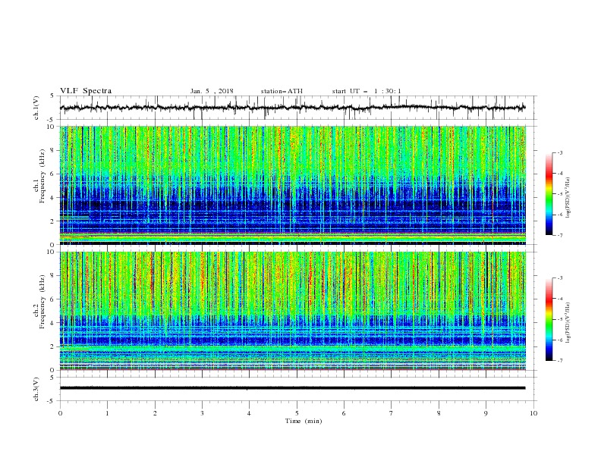Click tick label "6" on the Time axis
This screenshot has height=464, width=601.
344,413
